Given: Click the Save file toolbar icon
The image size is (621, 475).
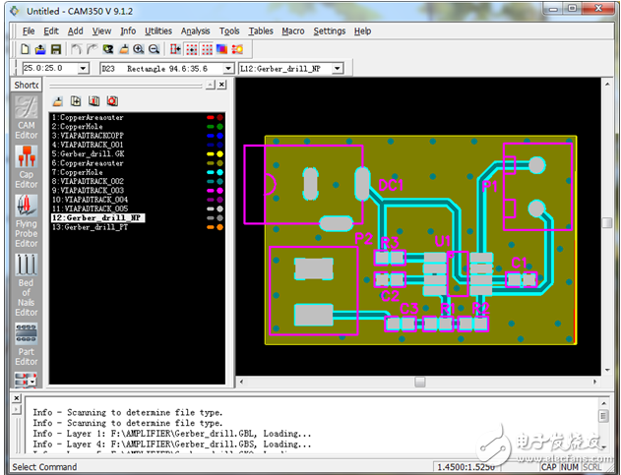Looking at the screenshot, I should [x=57, y=49].
